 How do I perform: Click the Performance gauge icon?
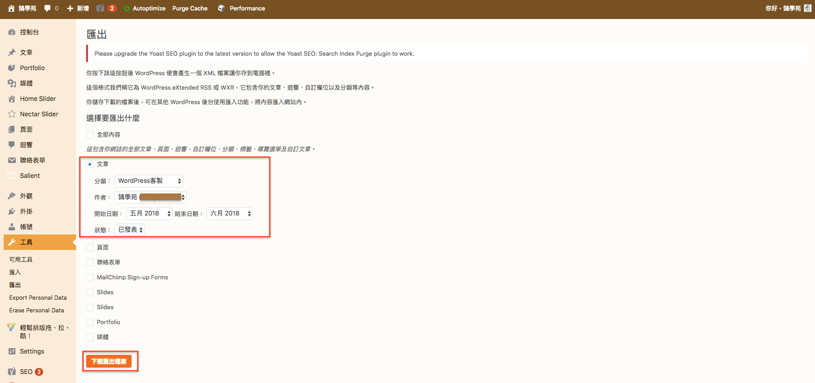[x=221, y=8]
